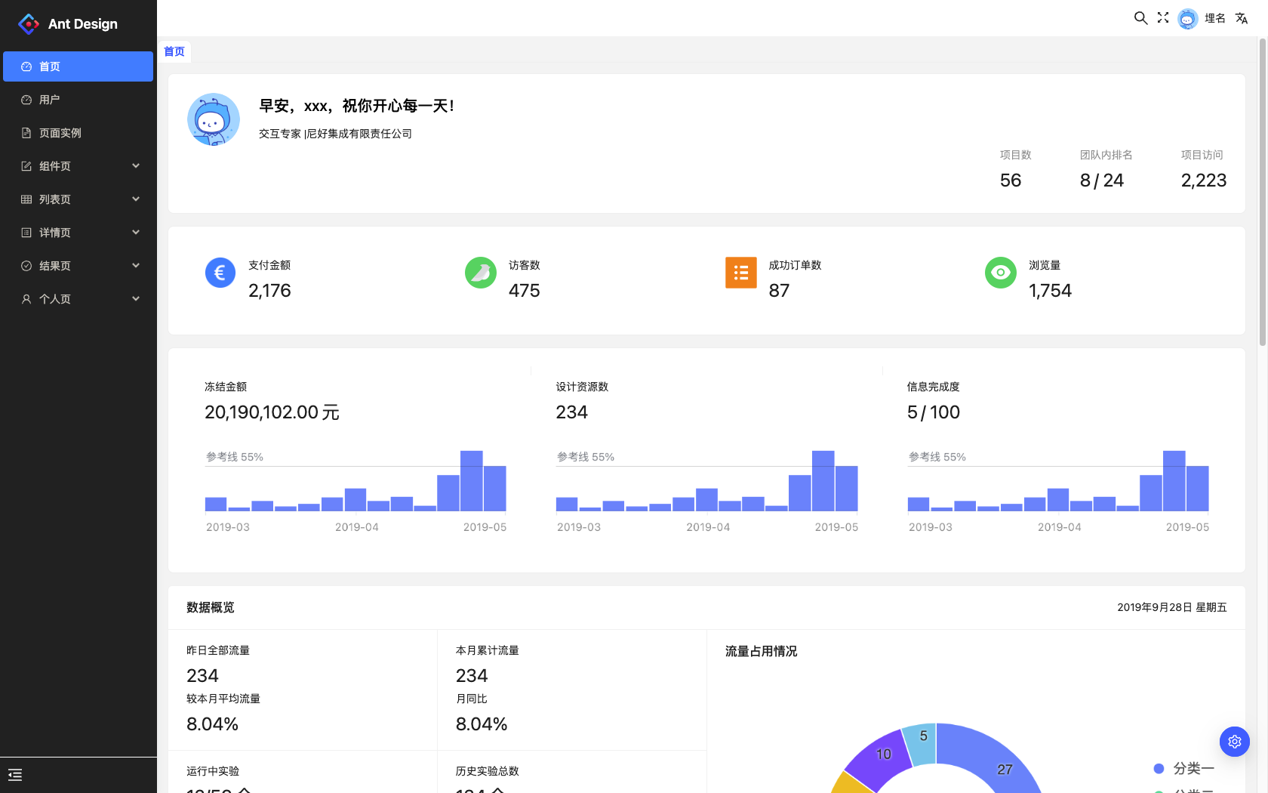Open the language translation icon
The width and height of the screenshot is (1268, 793).
[1242, 18]
